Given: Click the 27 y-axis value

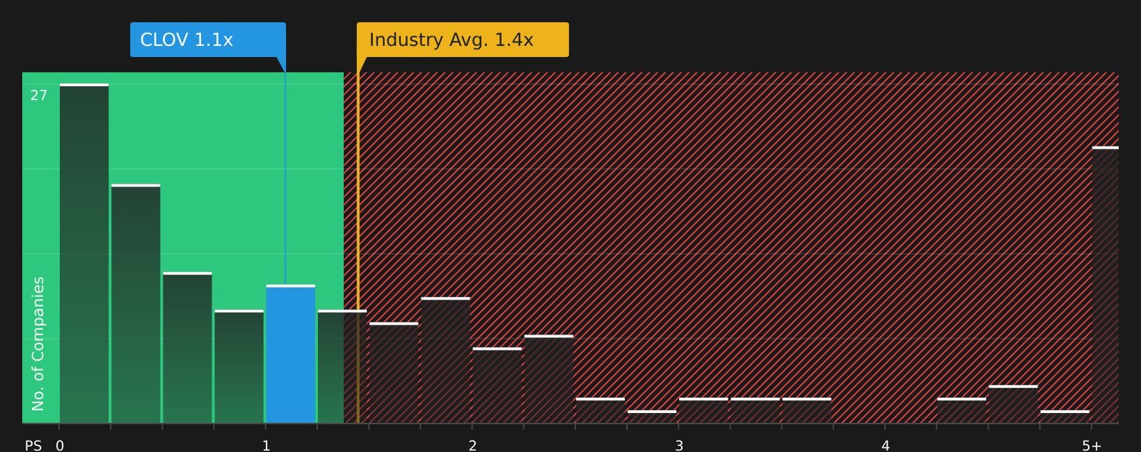Looking at the screenshot, I should 39,96.
